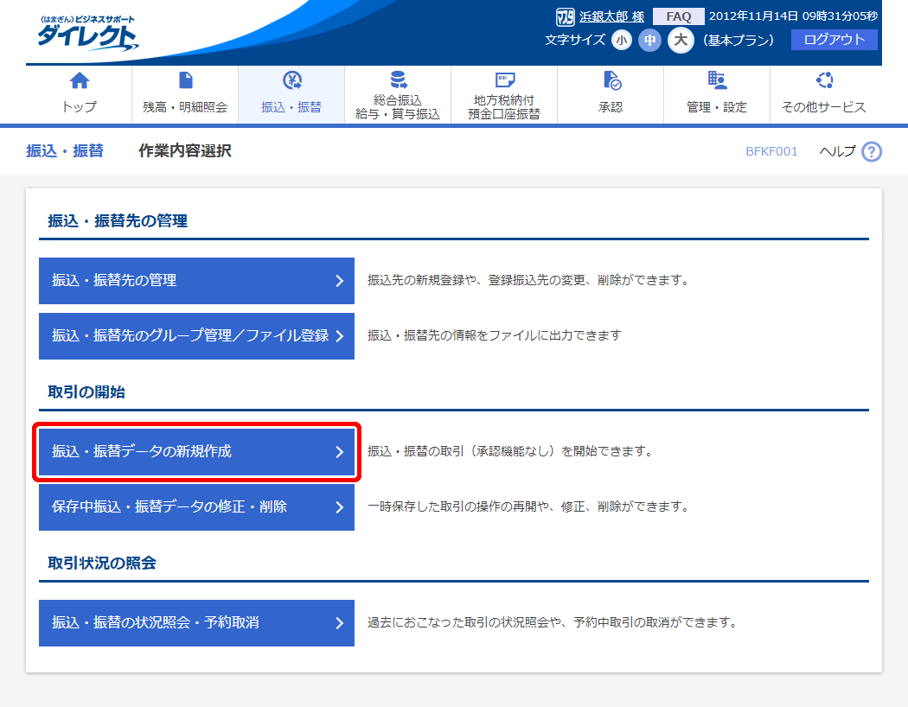Select the yen transfer icon in navigation
Screen dimensions: 908x707
[291, 81]
